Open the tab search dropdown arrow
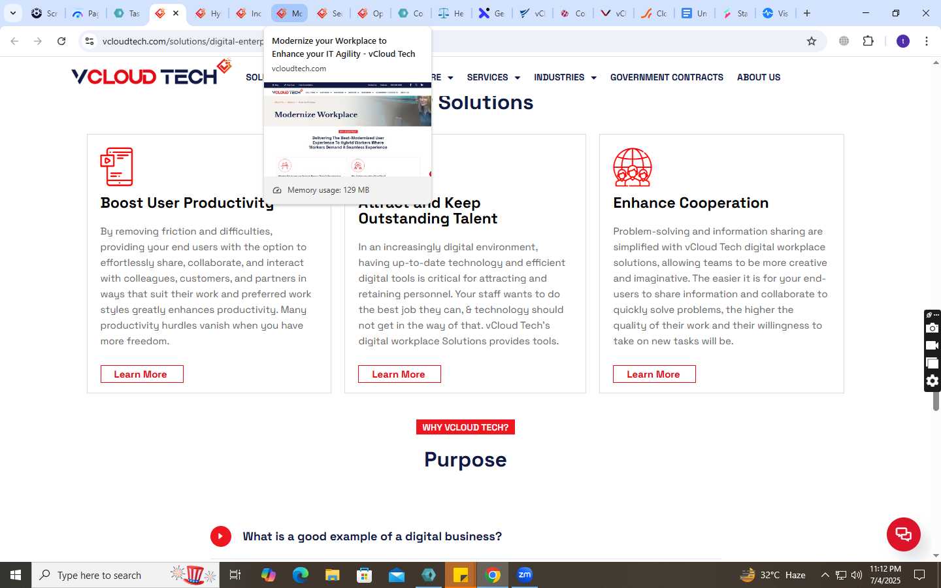The height and width of the screenshot is (588, 941). pyautogui.click(x=13, y=13)
